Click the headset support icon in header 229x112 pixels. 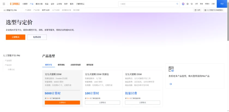click(192, 4)
